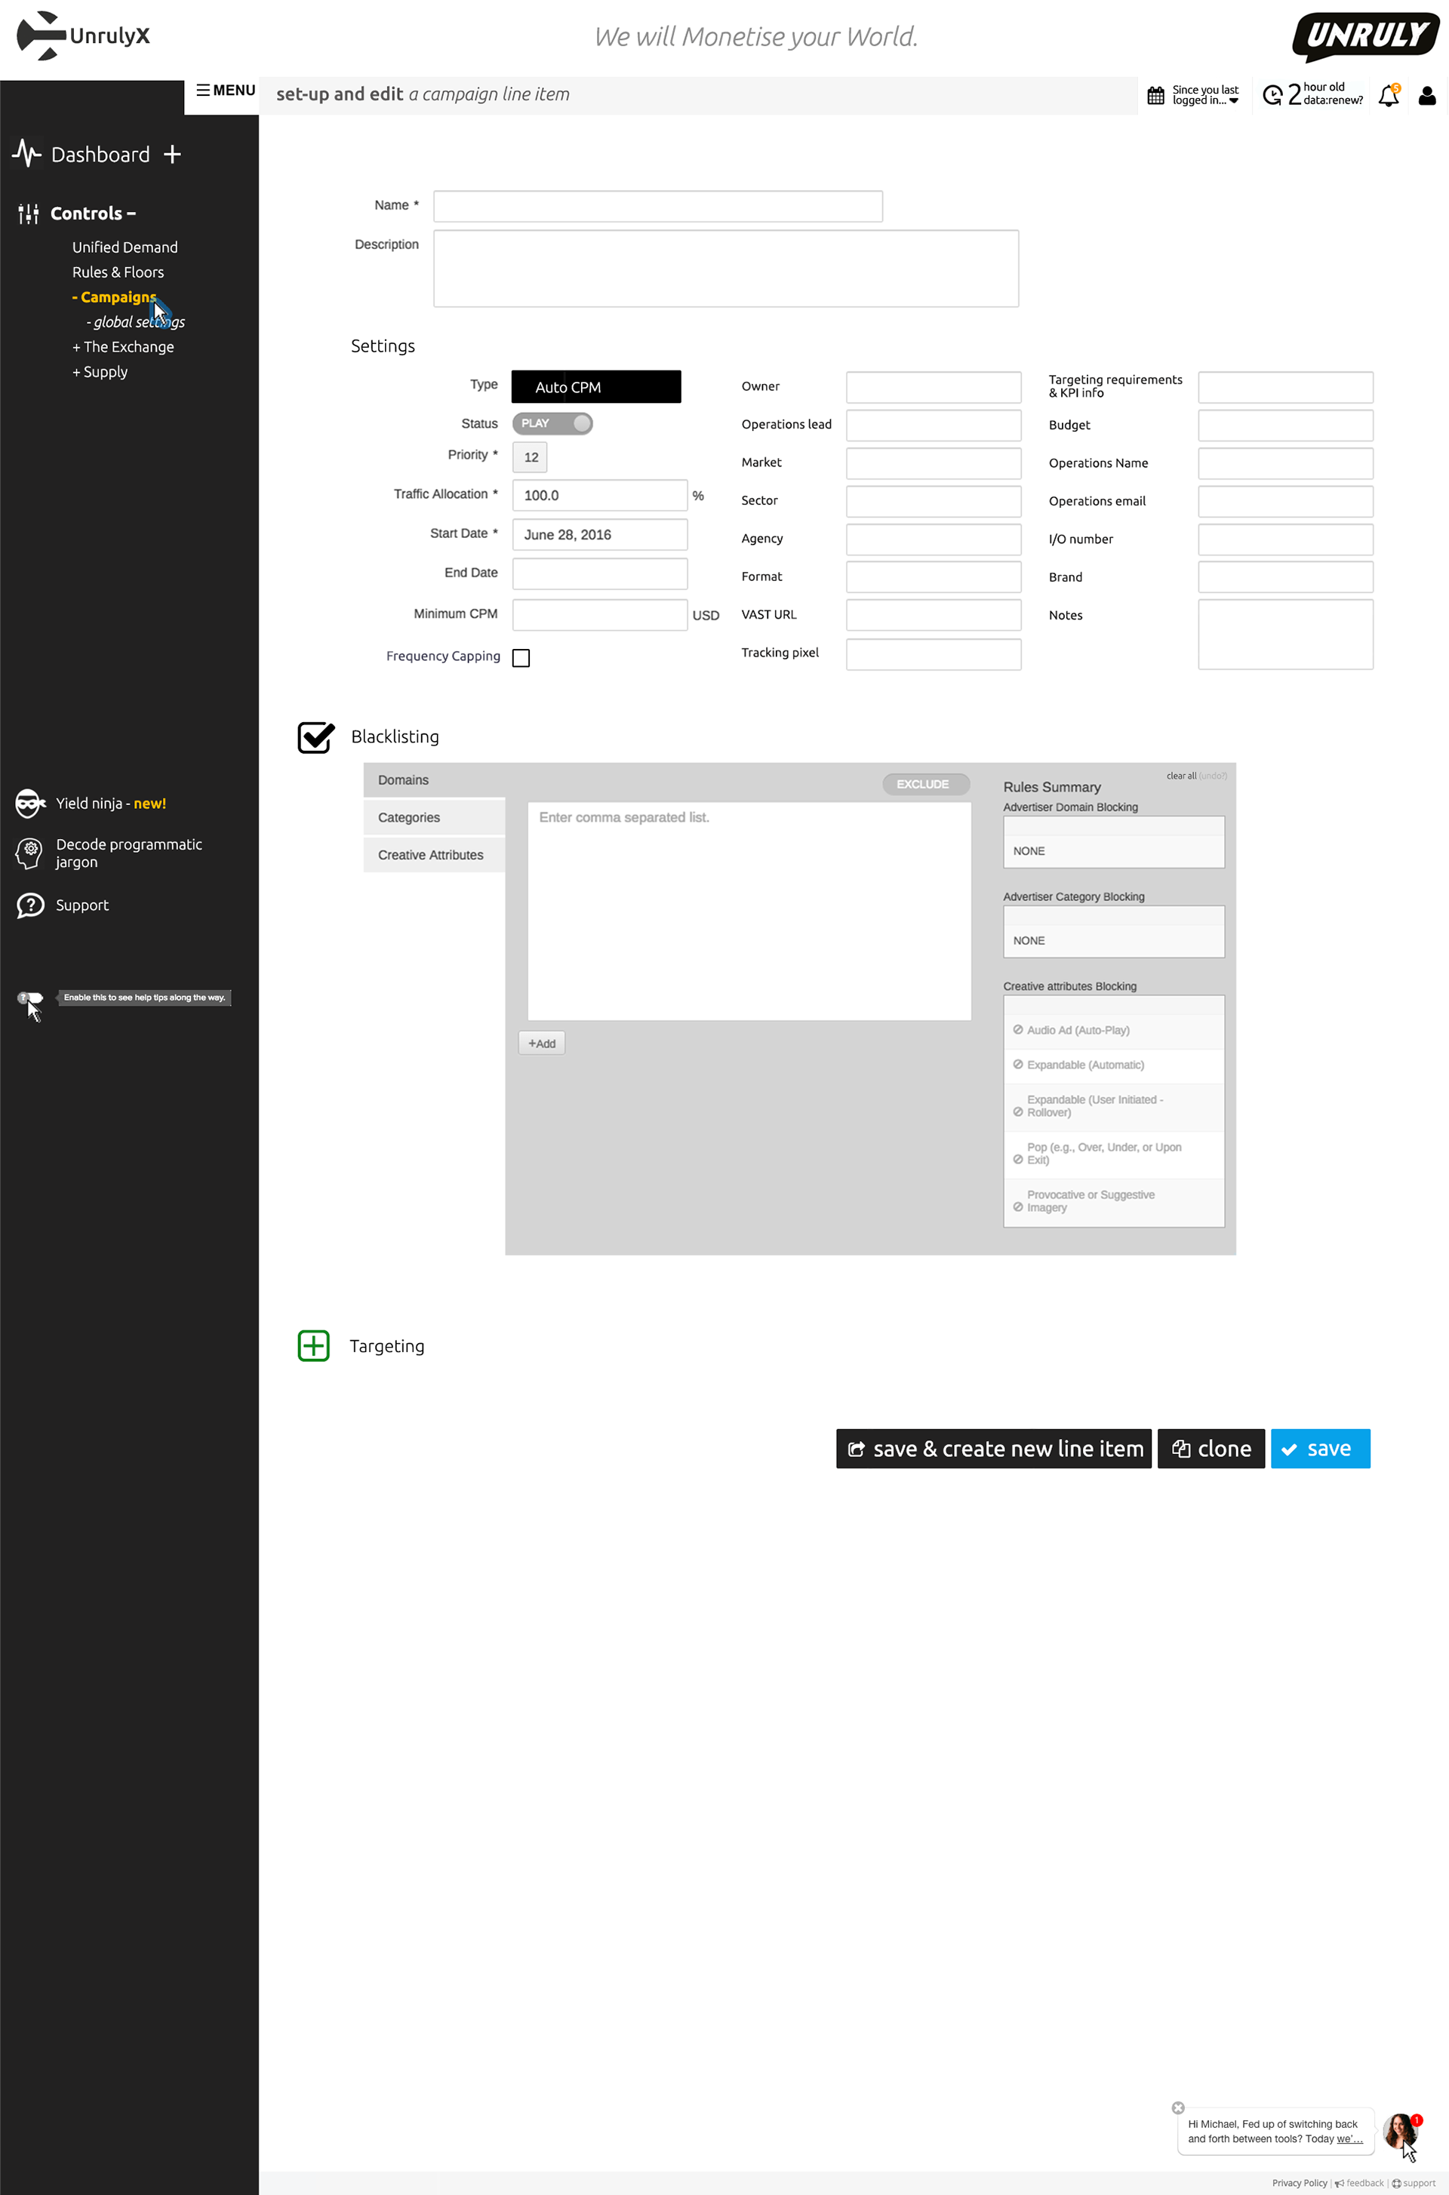
Task: Click the data renew clock icon
Action: [x=1272, y=95]
